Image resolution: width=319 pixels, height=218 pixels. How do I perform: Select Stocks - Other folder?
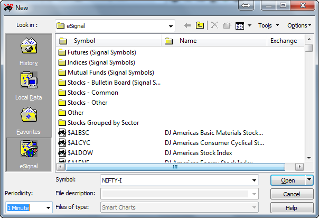pos(82,103)
